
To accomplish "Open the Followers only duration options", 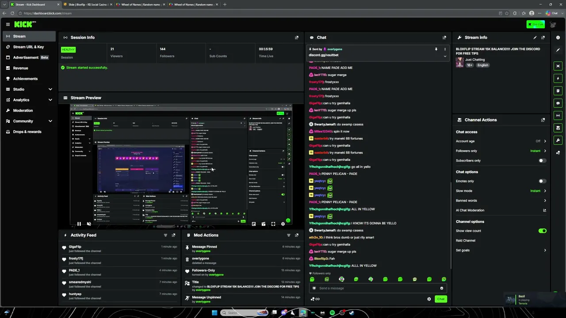I will coord(501,151).
